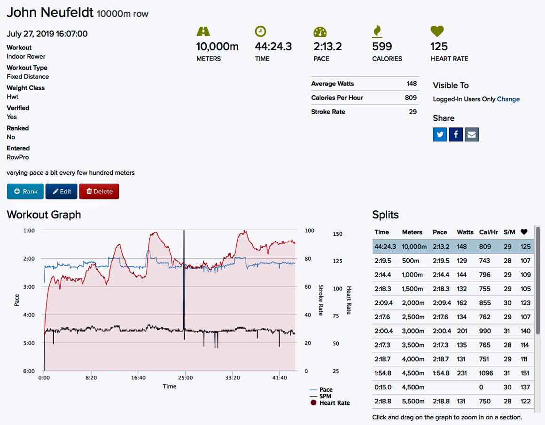Click the Calories Per Hour value 809
Viewport: 545px width, 425px height.
[411, 98]
